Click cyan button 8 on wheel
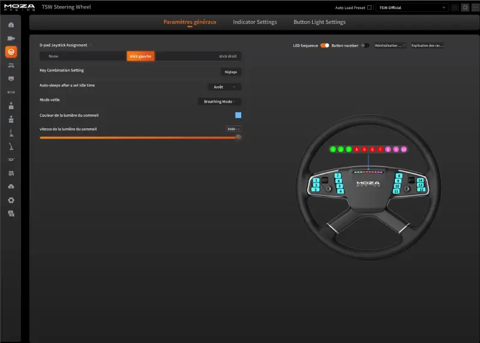The image size is (480, 343). [398, 176]
